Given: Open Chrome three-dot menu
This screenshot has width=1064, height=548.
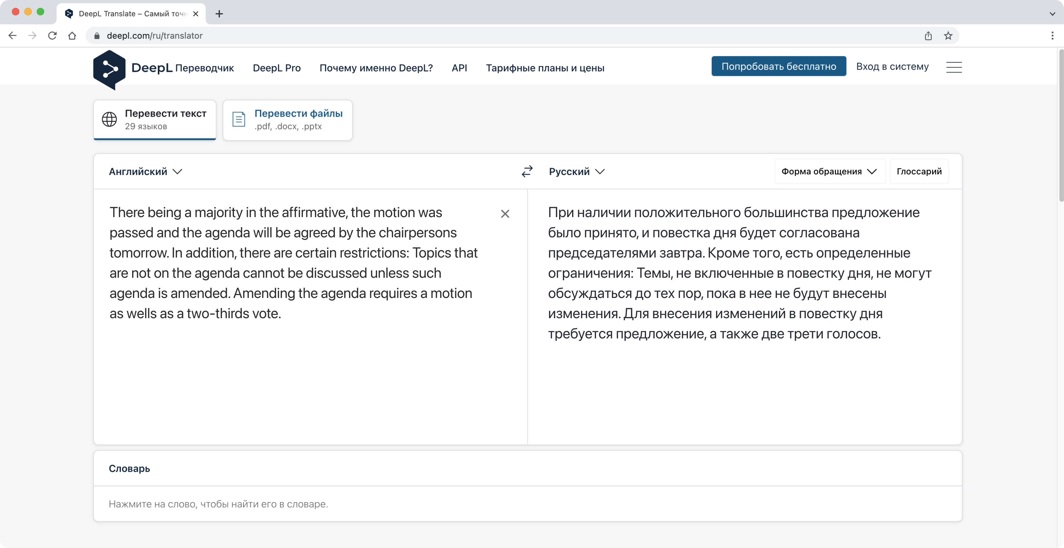Looking at the screenshot, I should click(1052, 36).
